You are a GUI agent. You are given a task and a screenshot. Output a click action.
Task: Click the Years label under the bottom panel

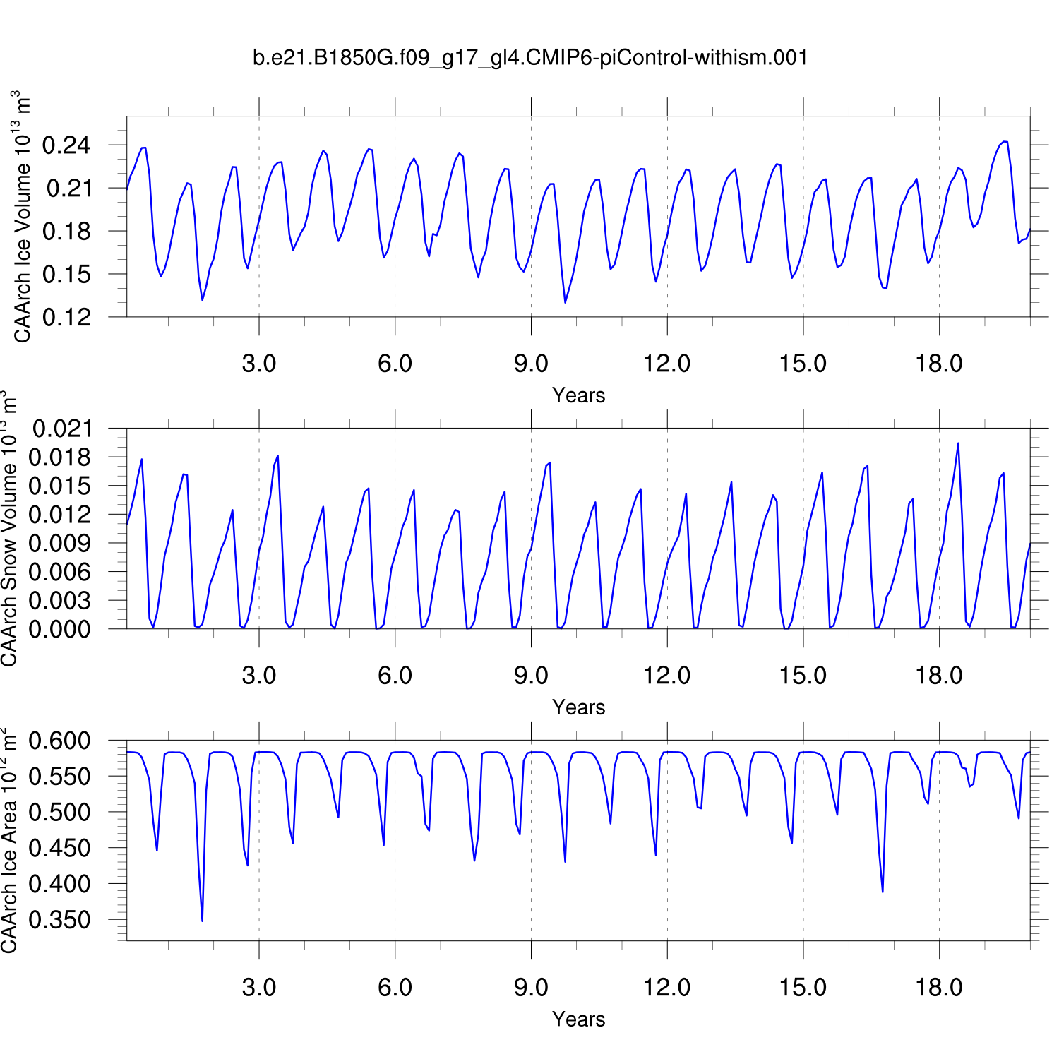(578, 1019)
